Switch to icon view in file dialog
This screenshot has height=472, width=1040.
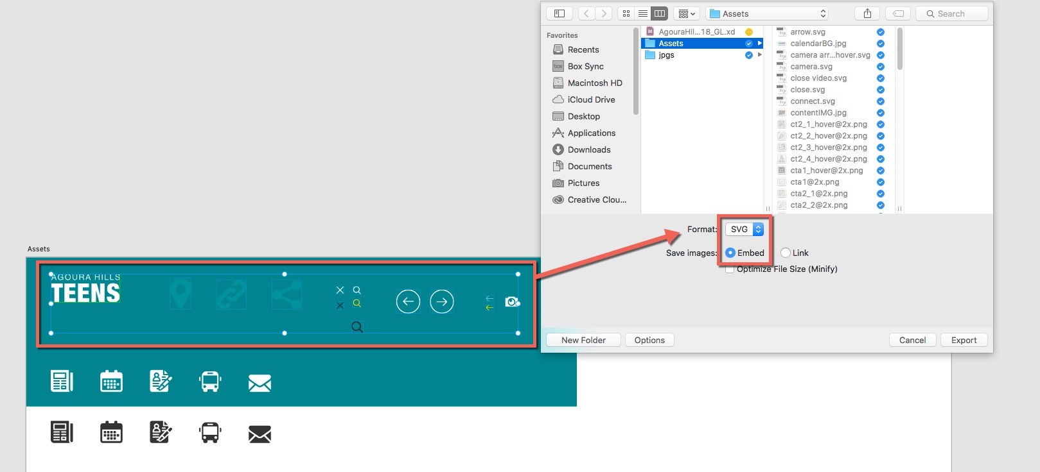626,13
